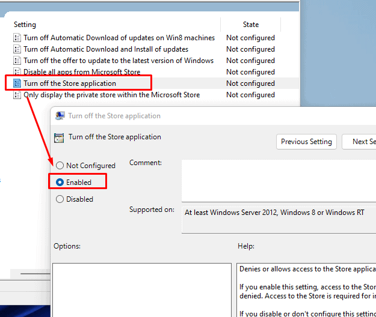Select 'Disable all apps from Microsoft Store' row
The image size is (376, 317).
click(x=82, y=72)
